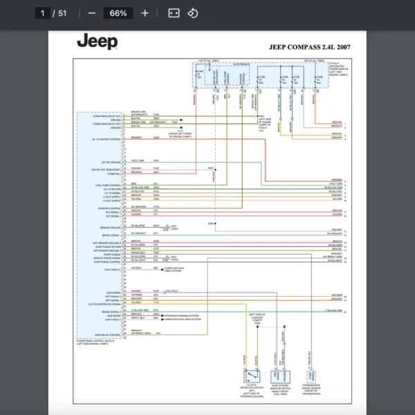Click the 66% zoom level field
The image size is (415, 415).
pyautogui.click(x=118, y=13)
